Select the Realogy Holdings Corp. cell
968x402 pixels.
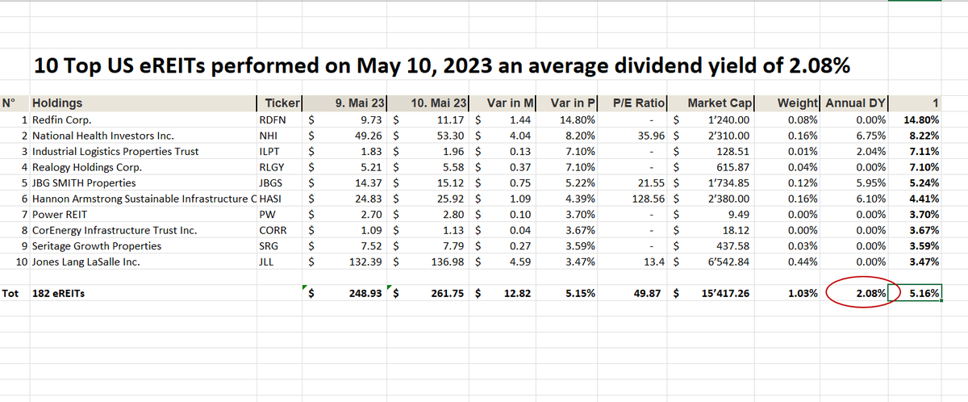tap(142, 167)
